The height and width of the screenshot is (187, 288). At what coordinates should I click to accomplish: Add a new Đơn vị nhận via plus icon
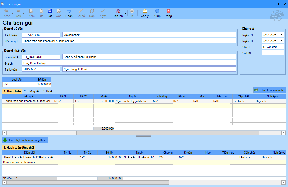click(53, 57)
